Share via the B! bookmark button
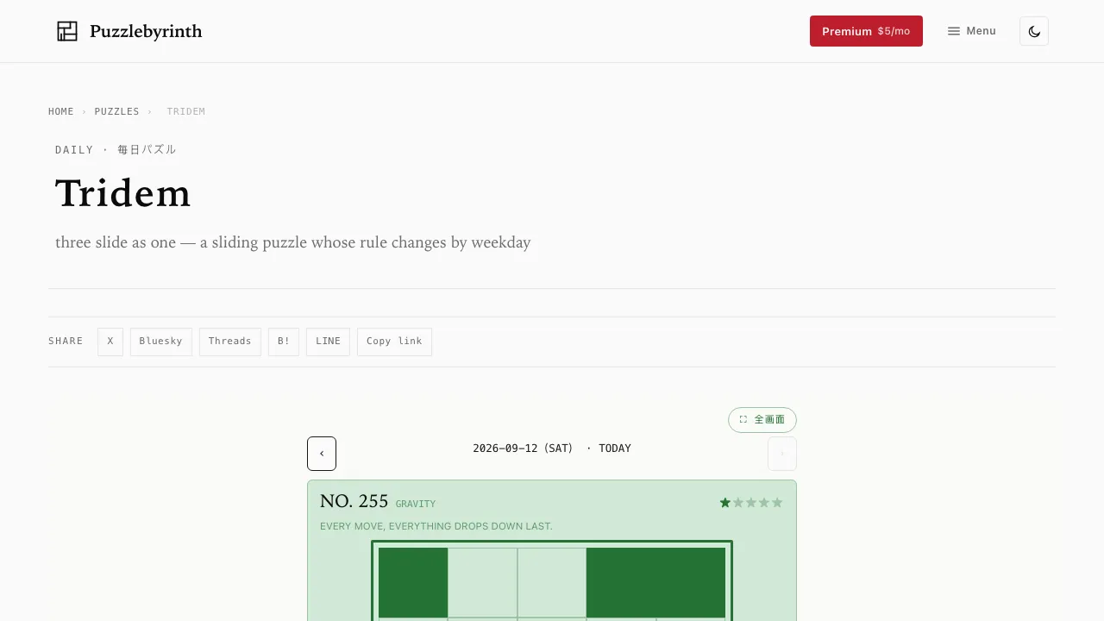This screenshot has width=1104, height=621. [x=284, y=342]
